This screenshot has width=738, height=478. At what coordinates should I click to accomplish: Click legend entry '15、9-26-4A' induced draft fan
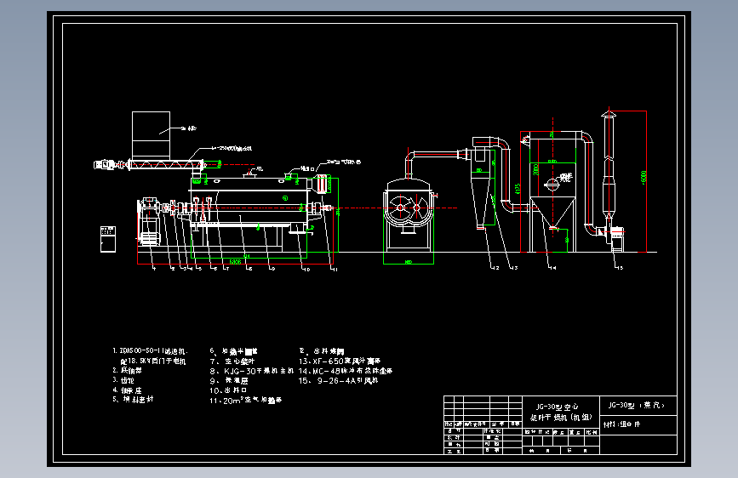pyautogui.click(x=338, y=380)
